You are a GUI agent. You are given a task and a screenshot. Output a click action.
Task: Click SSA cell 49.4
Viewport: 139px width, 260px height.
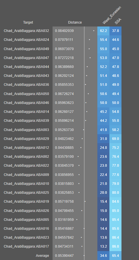click(115, 94)
